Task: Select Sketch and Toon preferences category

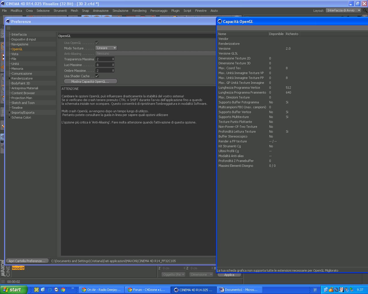Action: pyautogui.click(x=23, y=103)
